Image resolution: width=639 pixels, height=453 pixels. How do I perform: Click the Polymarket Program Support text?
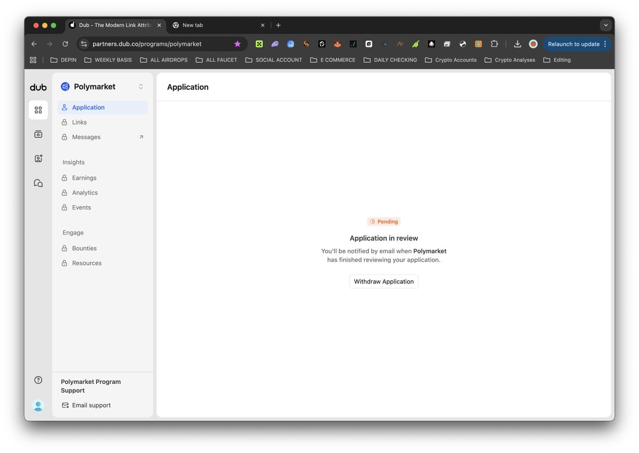pos(91,386)
